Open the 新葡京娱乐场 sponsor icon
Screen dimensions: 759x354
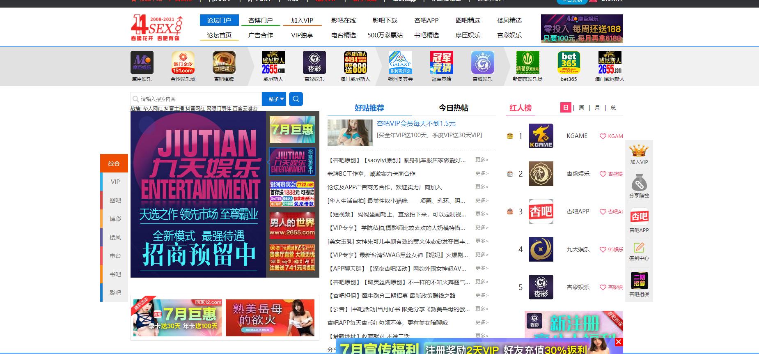pos(527,62)
